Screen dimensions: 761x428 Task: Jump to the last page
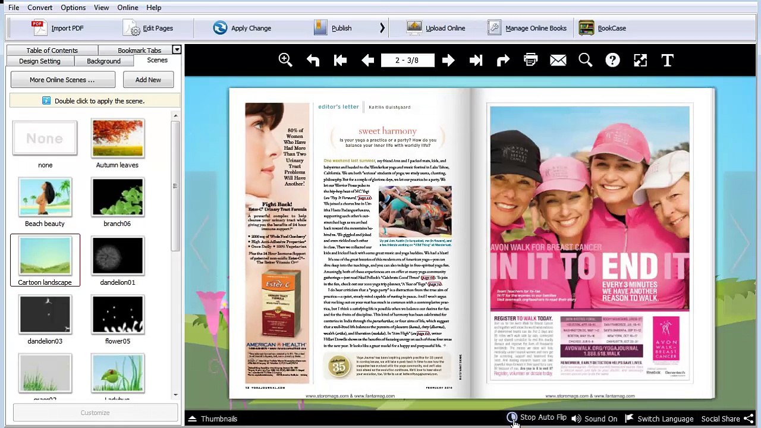pos(476,60)
